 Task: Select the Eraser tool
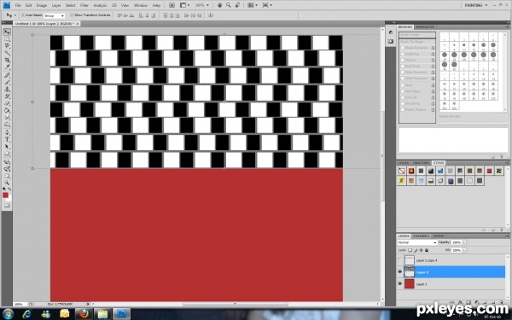pos(7,104)
